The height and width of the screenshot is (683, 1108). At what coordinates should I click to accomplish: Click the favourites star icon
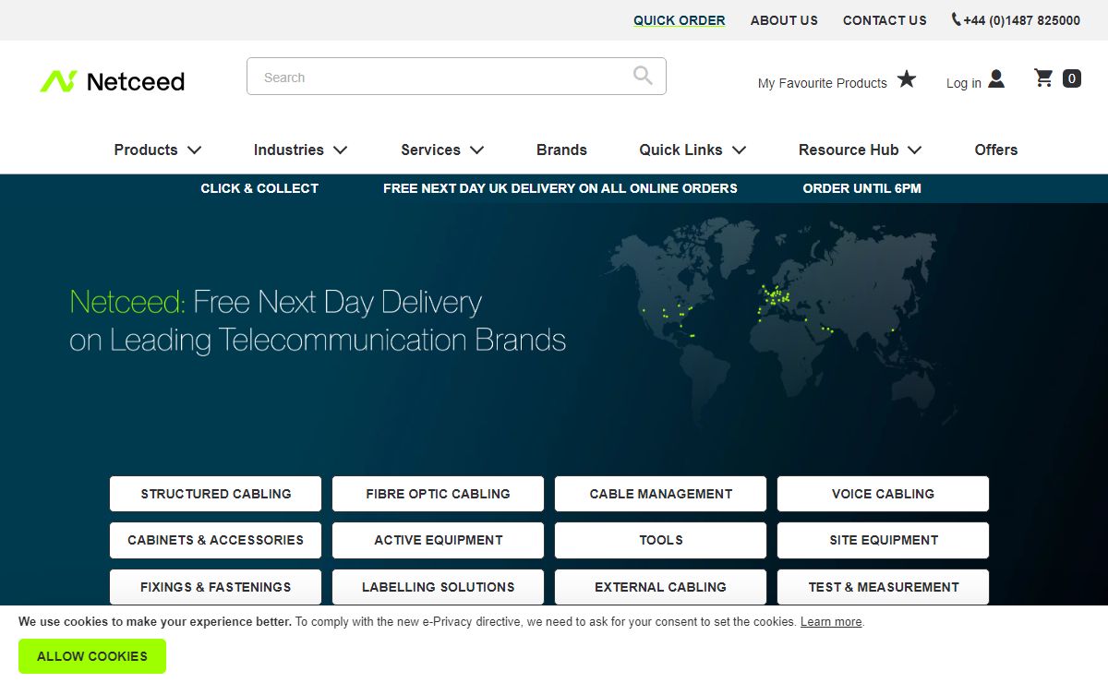click(907, 79)
